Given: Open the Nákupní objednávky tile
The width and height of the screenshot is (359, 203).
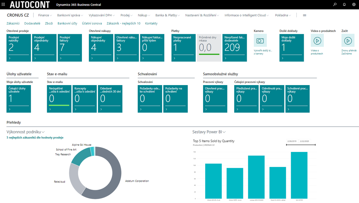Looking at the screenshot, I should tap(101, 48).
